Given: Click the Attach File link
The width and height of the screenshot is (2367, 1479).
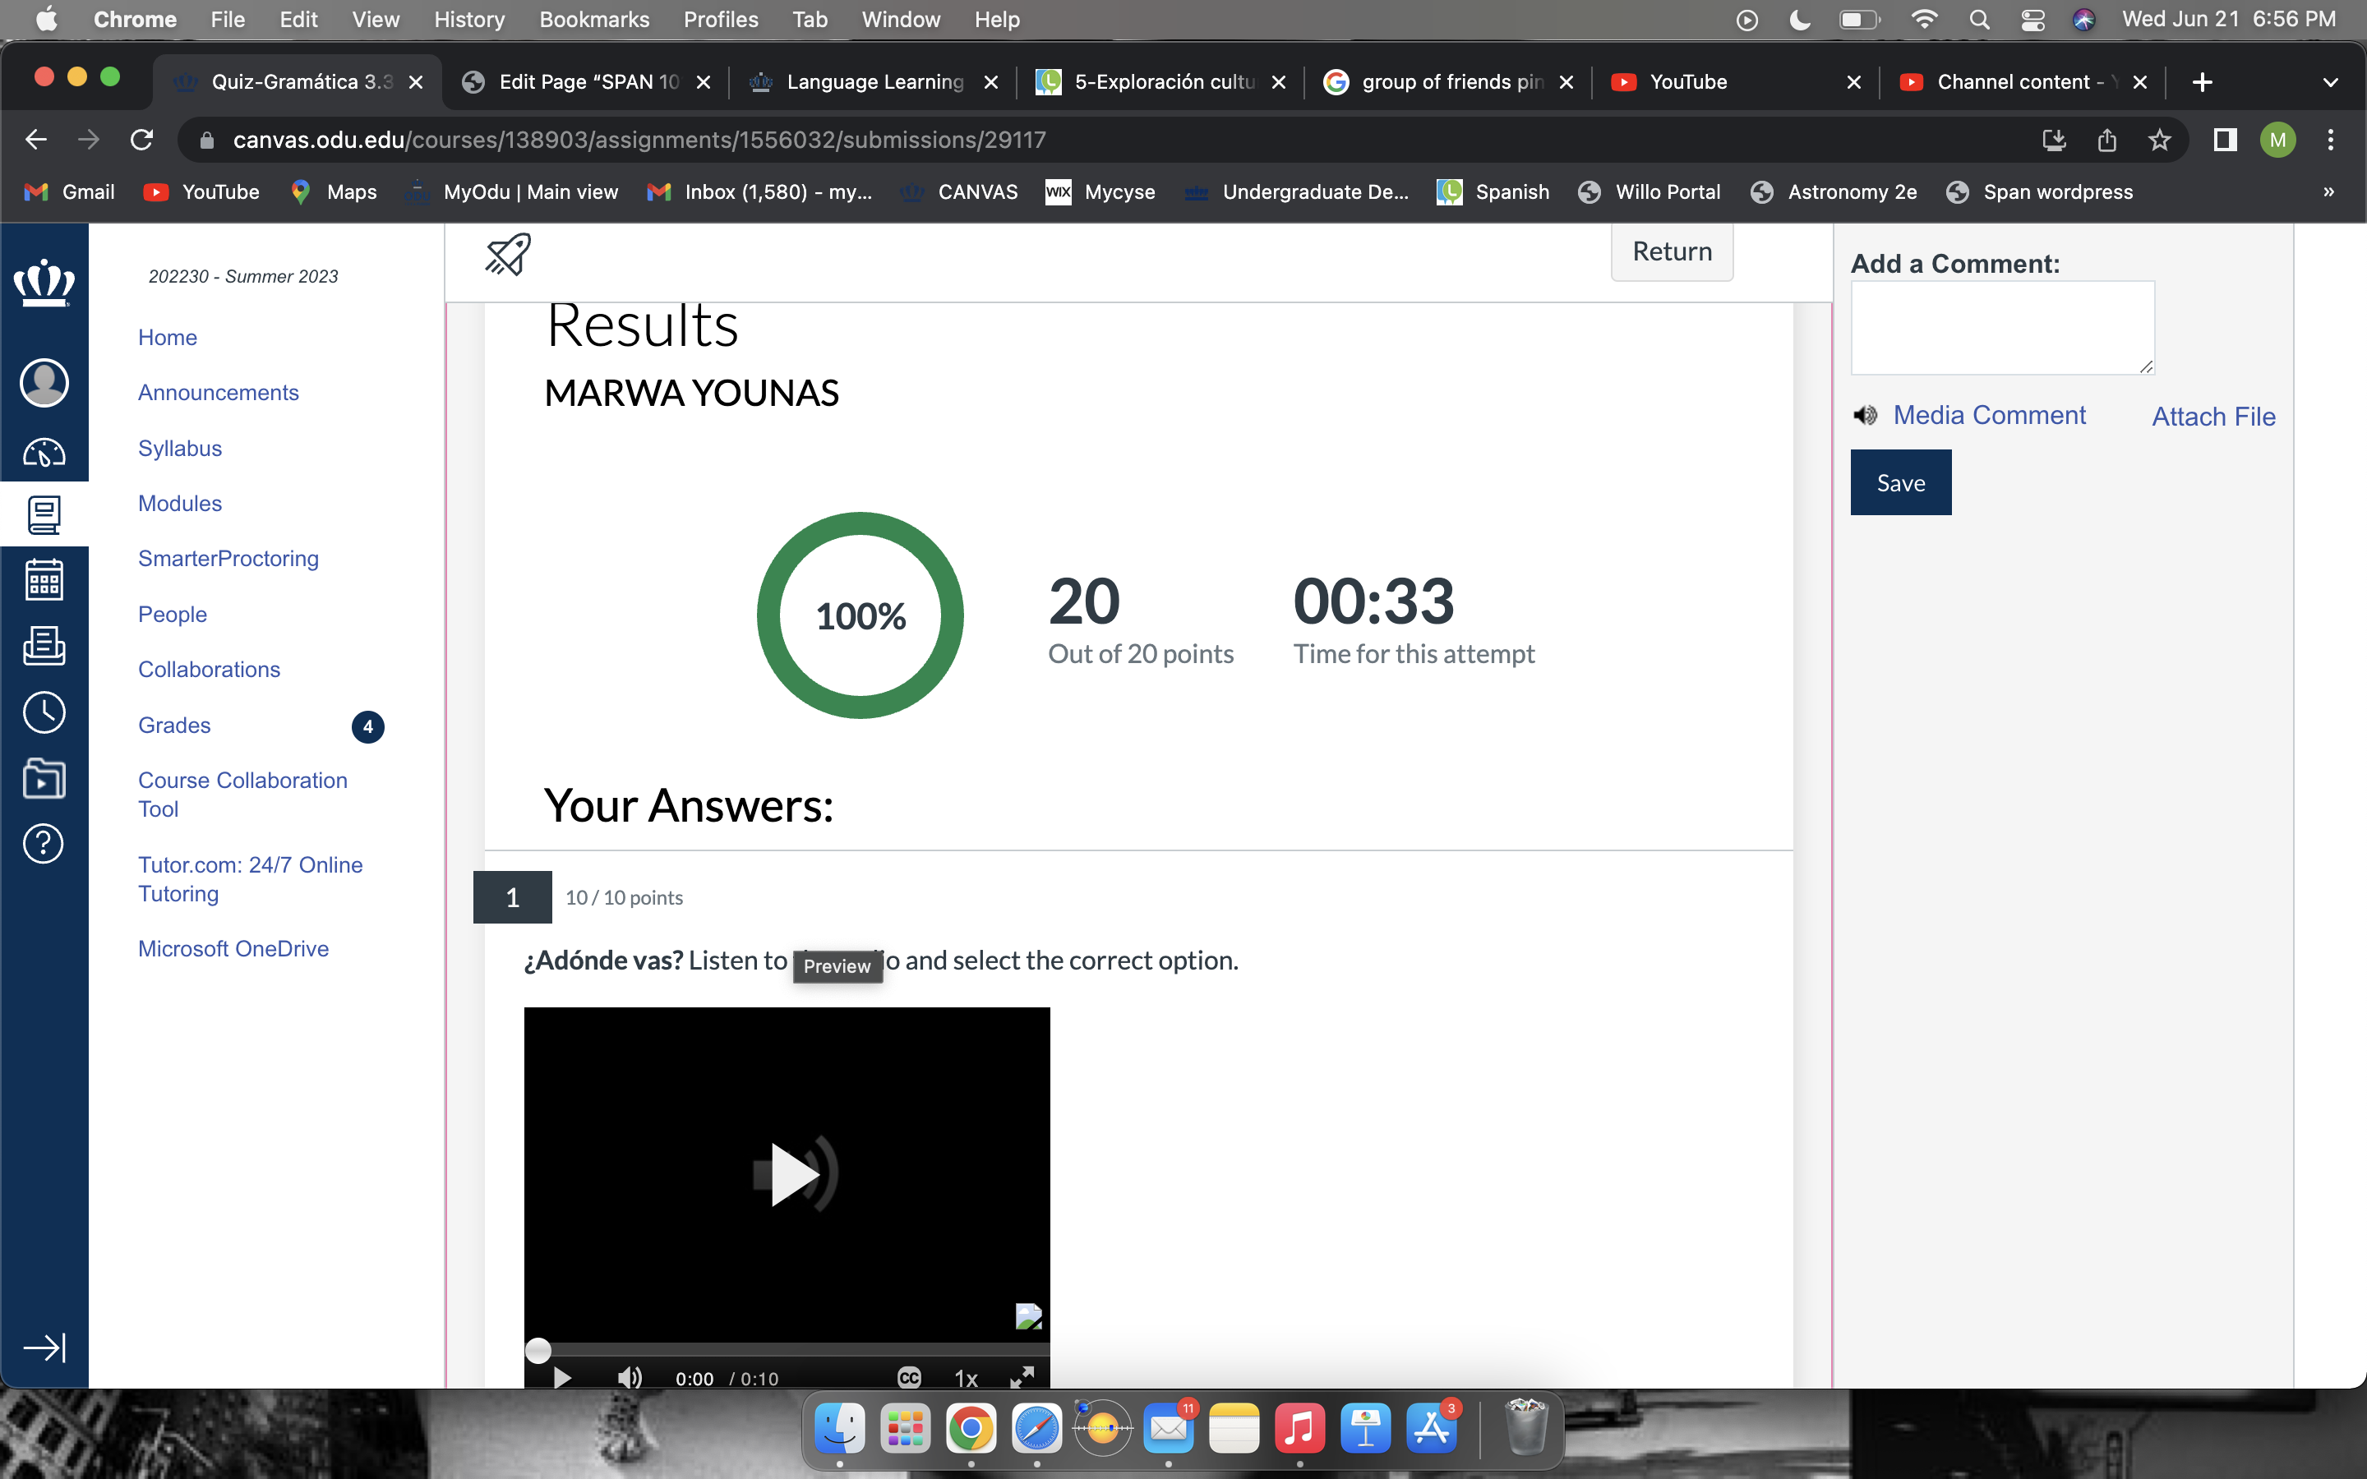Looking at the screenshot, I should coord(2213,417).
